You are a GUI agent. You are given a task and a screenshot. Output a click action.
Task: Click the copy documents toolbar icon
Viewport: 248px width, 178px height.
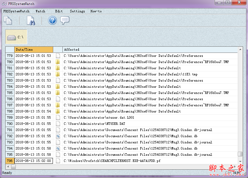8,20
